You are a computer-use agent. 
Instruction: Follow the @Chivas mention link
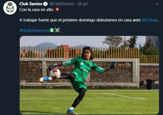(150, 20)
